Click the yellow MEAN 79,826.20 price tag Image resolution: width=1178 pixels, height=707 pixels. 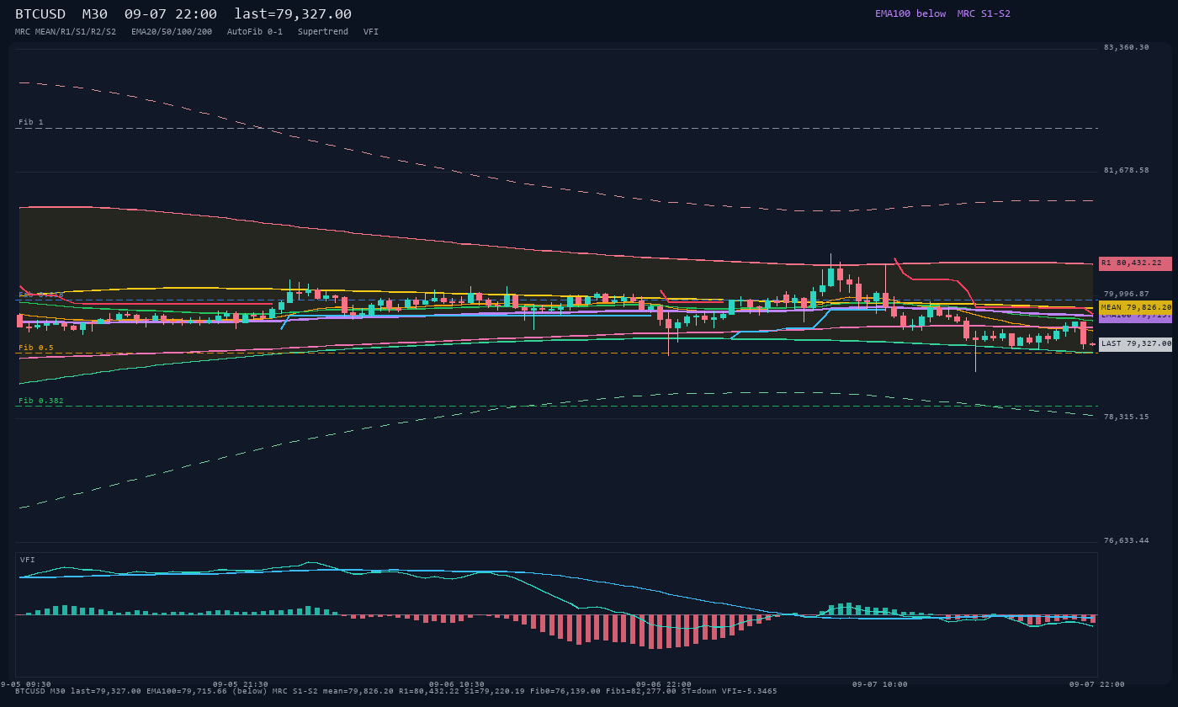pos(1135,308)
